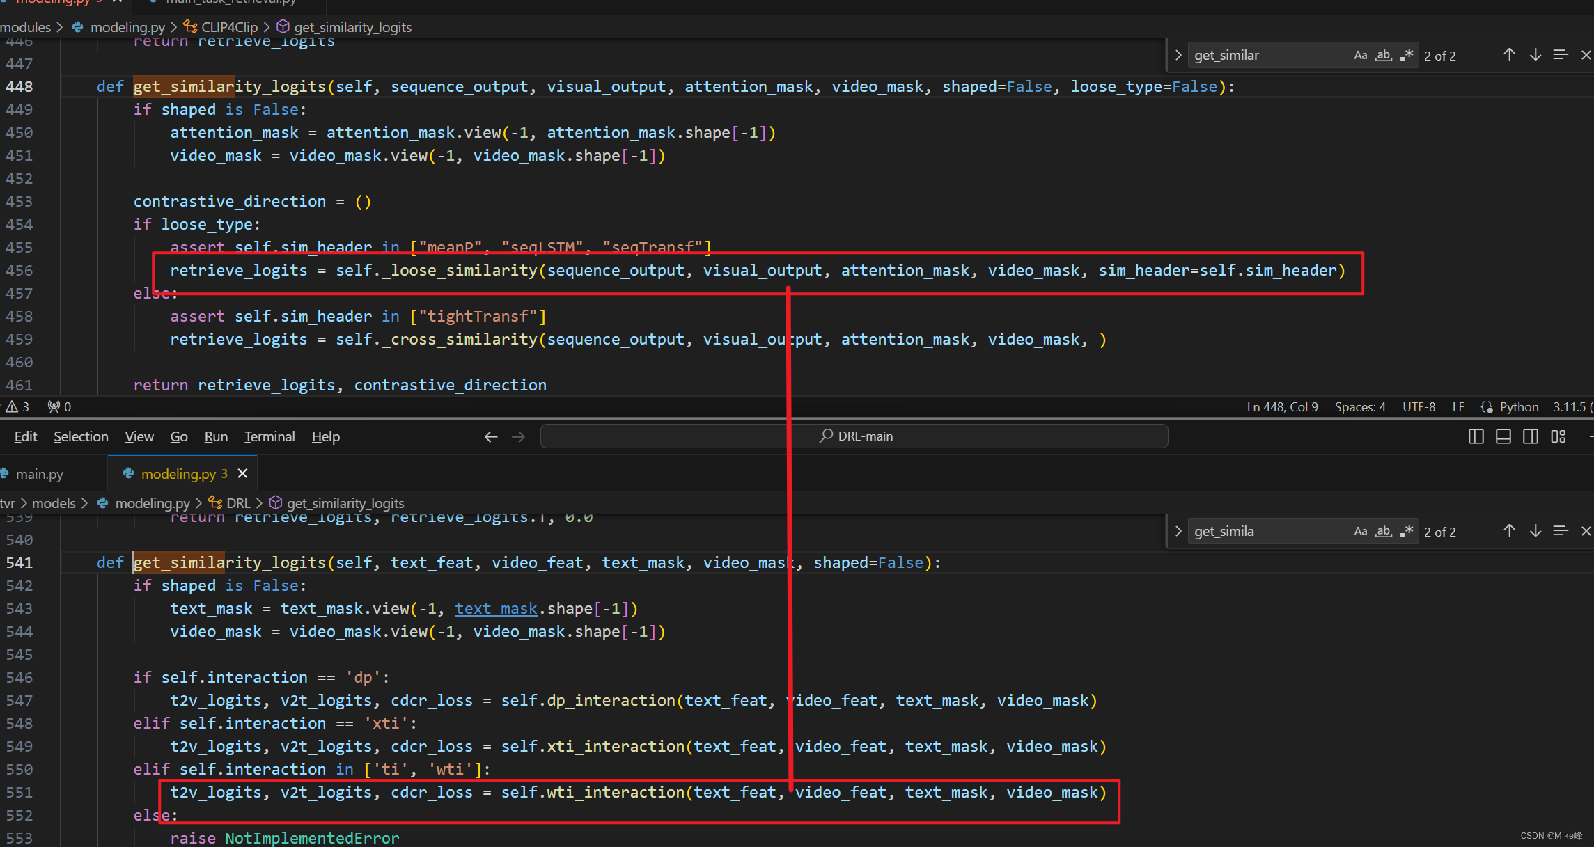Open the Edit menu
1594x847 pixels.
[26, 436]
